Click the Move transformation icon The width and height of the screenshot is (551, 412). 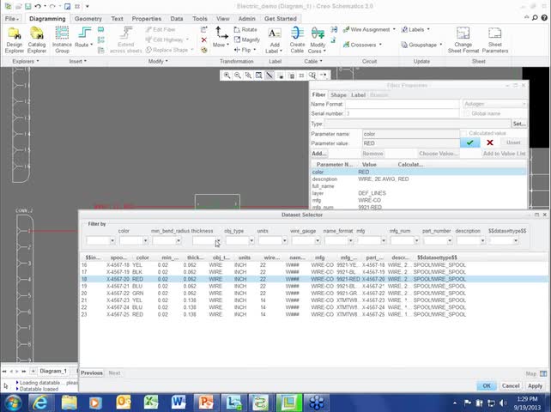(221, 34)
